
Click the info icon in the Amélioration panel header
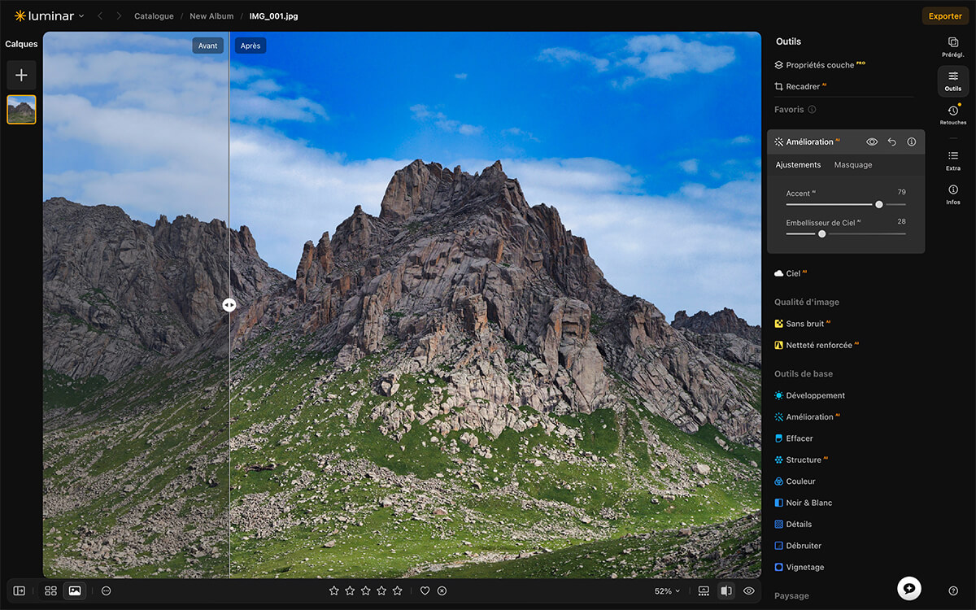pyautogui.click(x=911, y=142)
